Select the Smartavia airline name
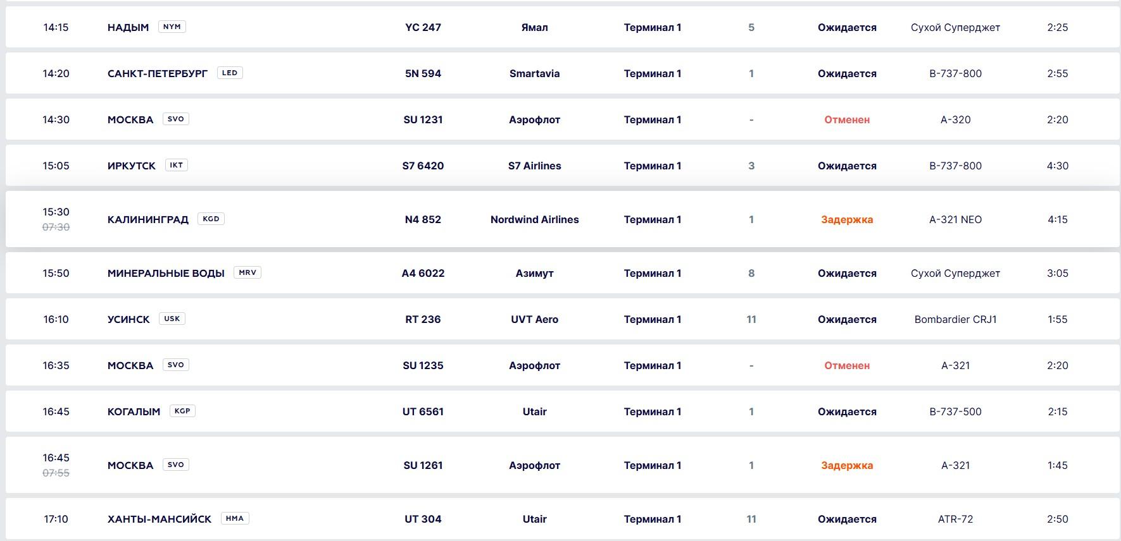This screenshot has width=1121, height=541. 534,73
